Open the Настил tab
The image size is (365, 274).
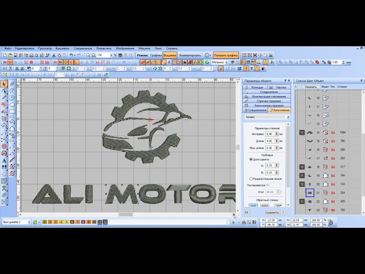pos(279,87)
